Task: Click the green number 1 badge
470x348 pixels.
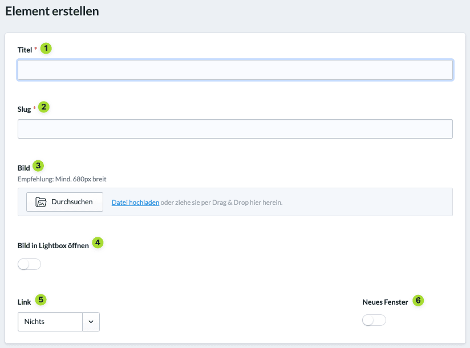Action: coord(46,48)
